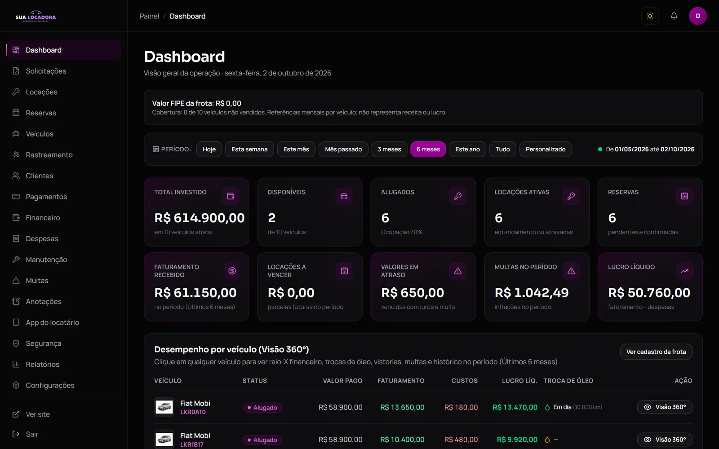Viewport: 719px width, 449px height.
Task: Click the Locações Ativas key icon
Action: click(x=571, y=196)
